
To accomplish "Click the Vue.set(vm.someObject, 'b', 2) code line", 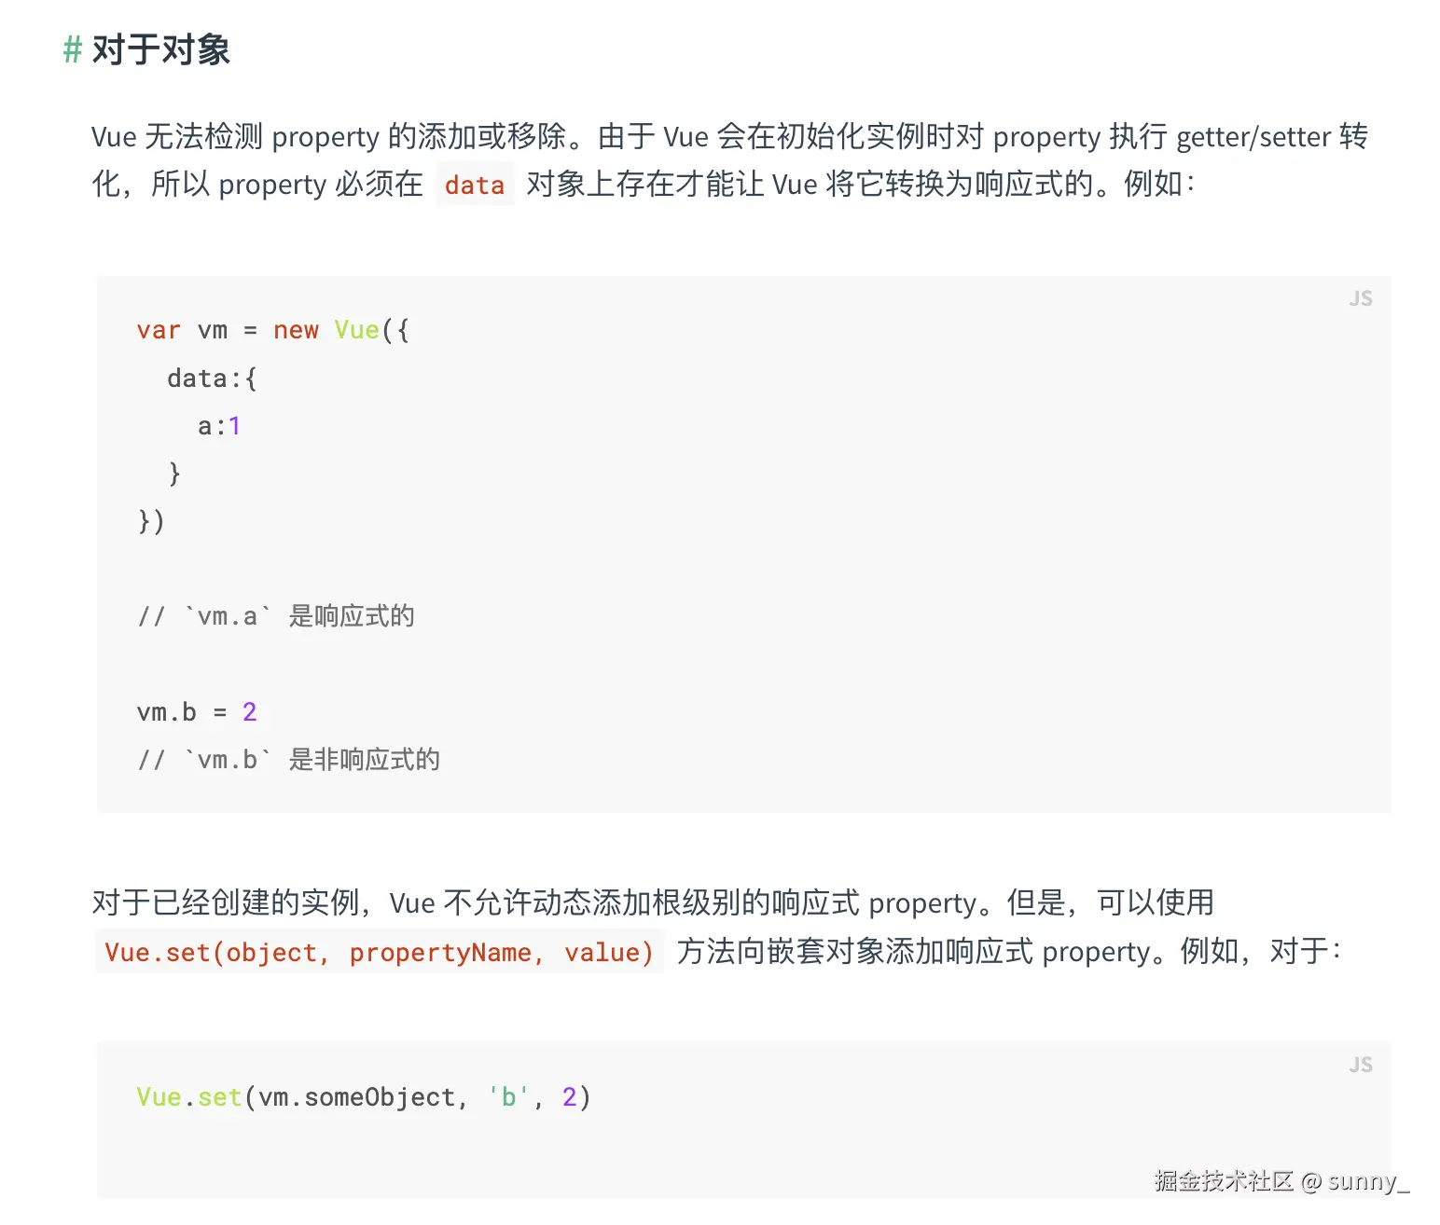I will pos(364,1097).
